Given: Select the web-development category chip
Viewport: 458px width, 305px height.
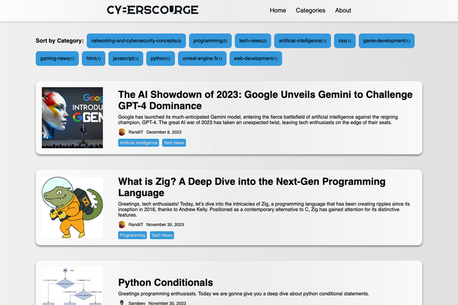Looking at the screenshot, I should [255, 58].
